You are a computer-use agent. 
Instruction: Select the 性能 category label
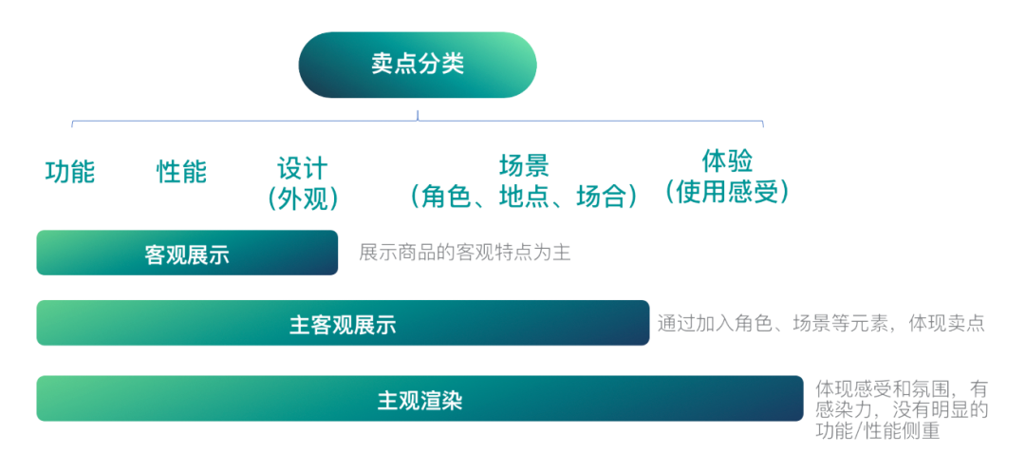coord(181,172)
